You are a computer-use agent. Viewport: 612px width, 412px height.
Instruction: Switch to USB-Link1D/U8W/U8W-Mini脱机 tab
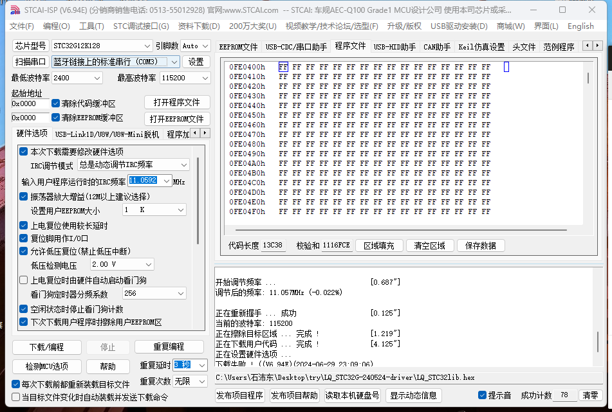107,134
